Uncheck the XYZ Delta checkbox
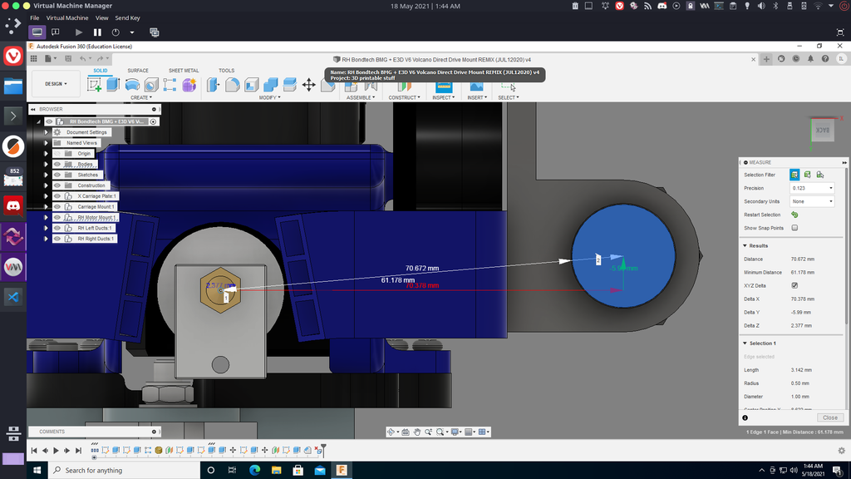 (x=794, y=286)
